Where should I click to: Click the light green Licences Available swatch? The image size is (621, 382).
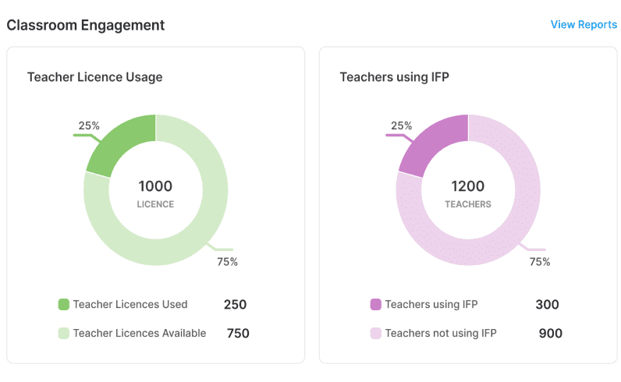coord(64,333)
